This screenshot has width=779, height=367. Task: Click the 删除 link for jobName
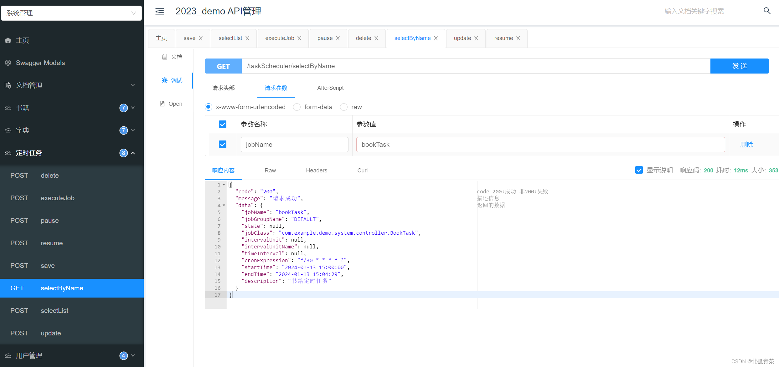click(x=746, y=145)
